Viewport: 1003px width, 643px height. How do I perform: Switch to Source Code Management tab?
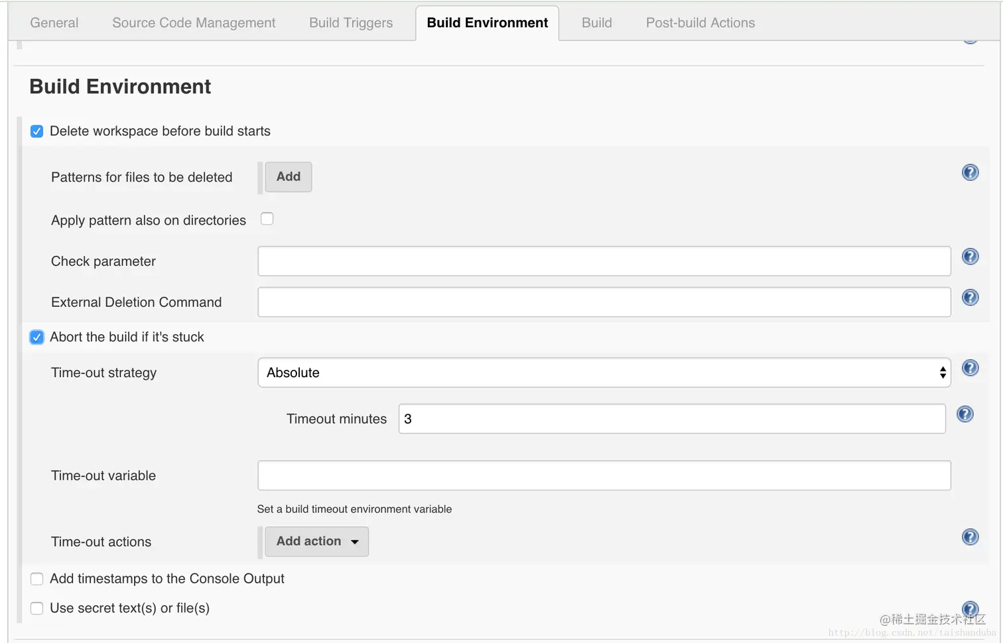pyautogui.click(x=194, y=23)
